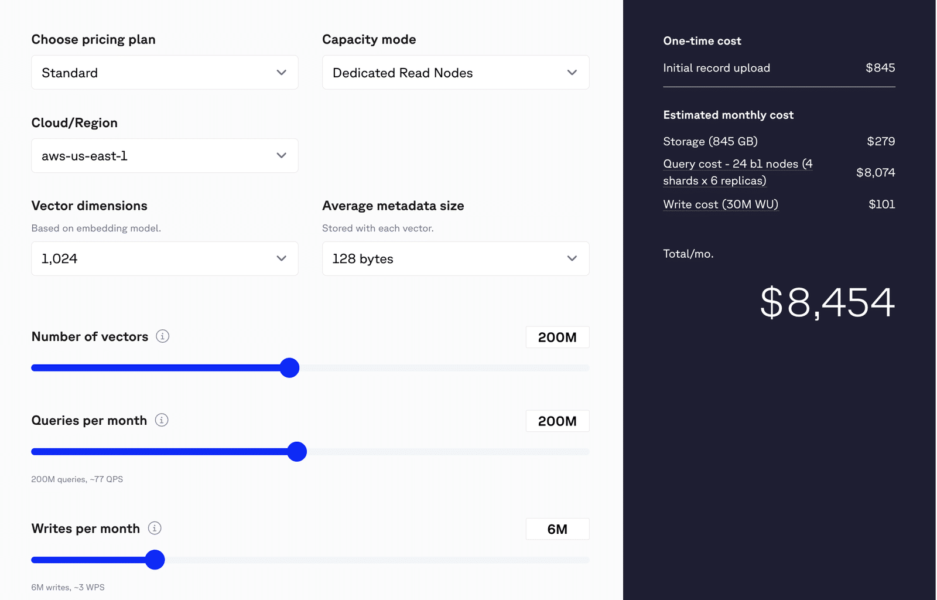Click chevron arrow in Dedicated Read Nodes selector
Image resolution: width=937 pixels, height=600 pixels.
pyautogui.click(x=572, y=73)
